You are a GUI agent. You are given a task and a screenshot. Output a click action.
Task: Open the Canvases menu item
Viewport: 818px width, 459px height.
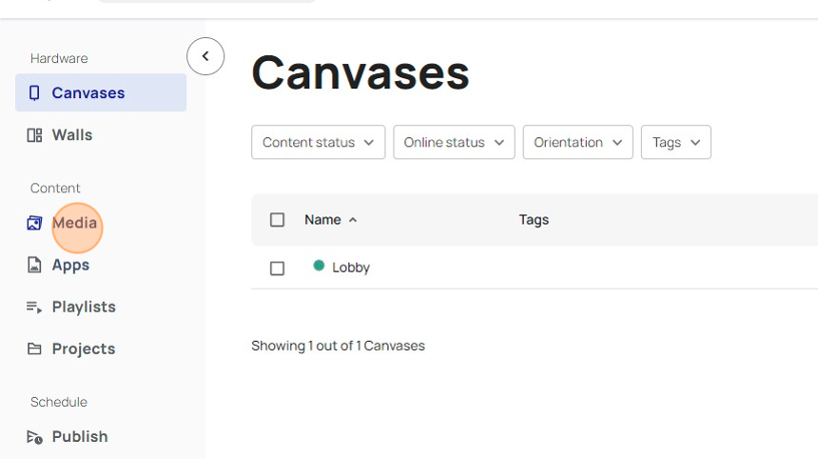point(101,92)
